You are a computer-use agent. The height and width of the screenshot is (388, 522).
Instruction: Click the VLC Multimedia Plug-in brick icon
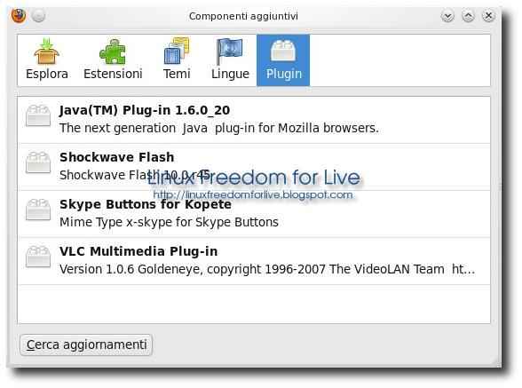tap(38, 257)
